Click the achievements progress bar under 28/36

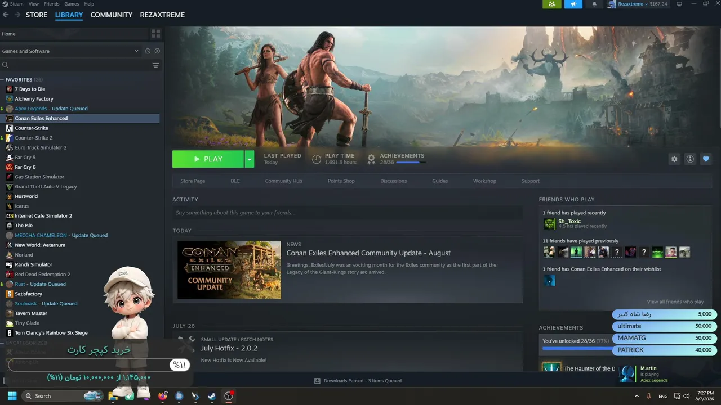(x=411, y=163)
